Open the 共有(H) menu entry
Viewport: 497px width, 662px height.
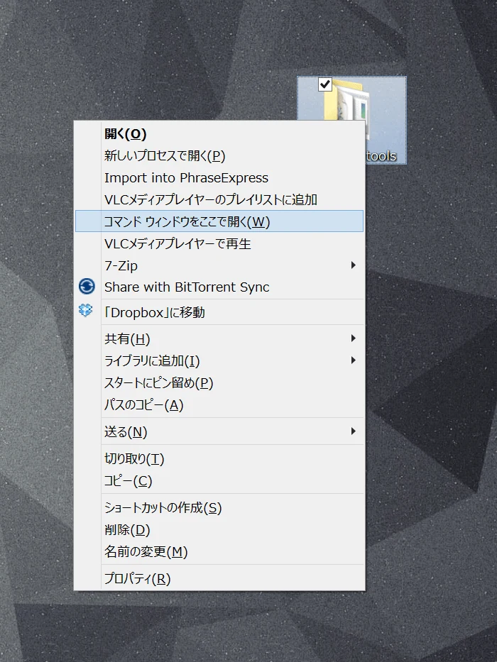point(219,338)
